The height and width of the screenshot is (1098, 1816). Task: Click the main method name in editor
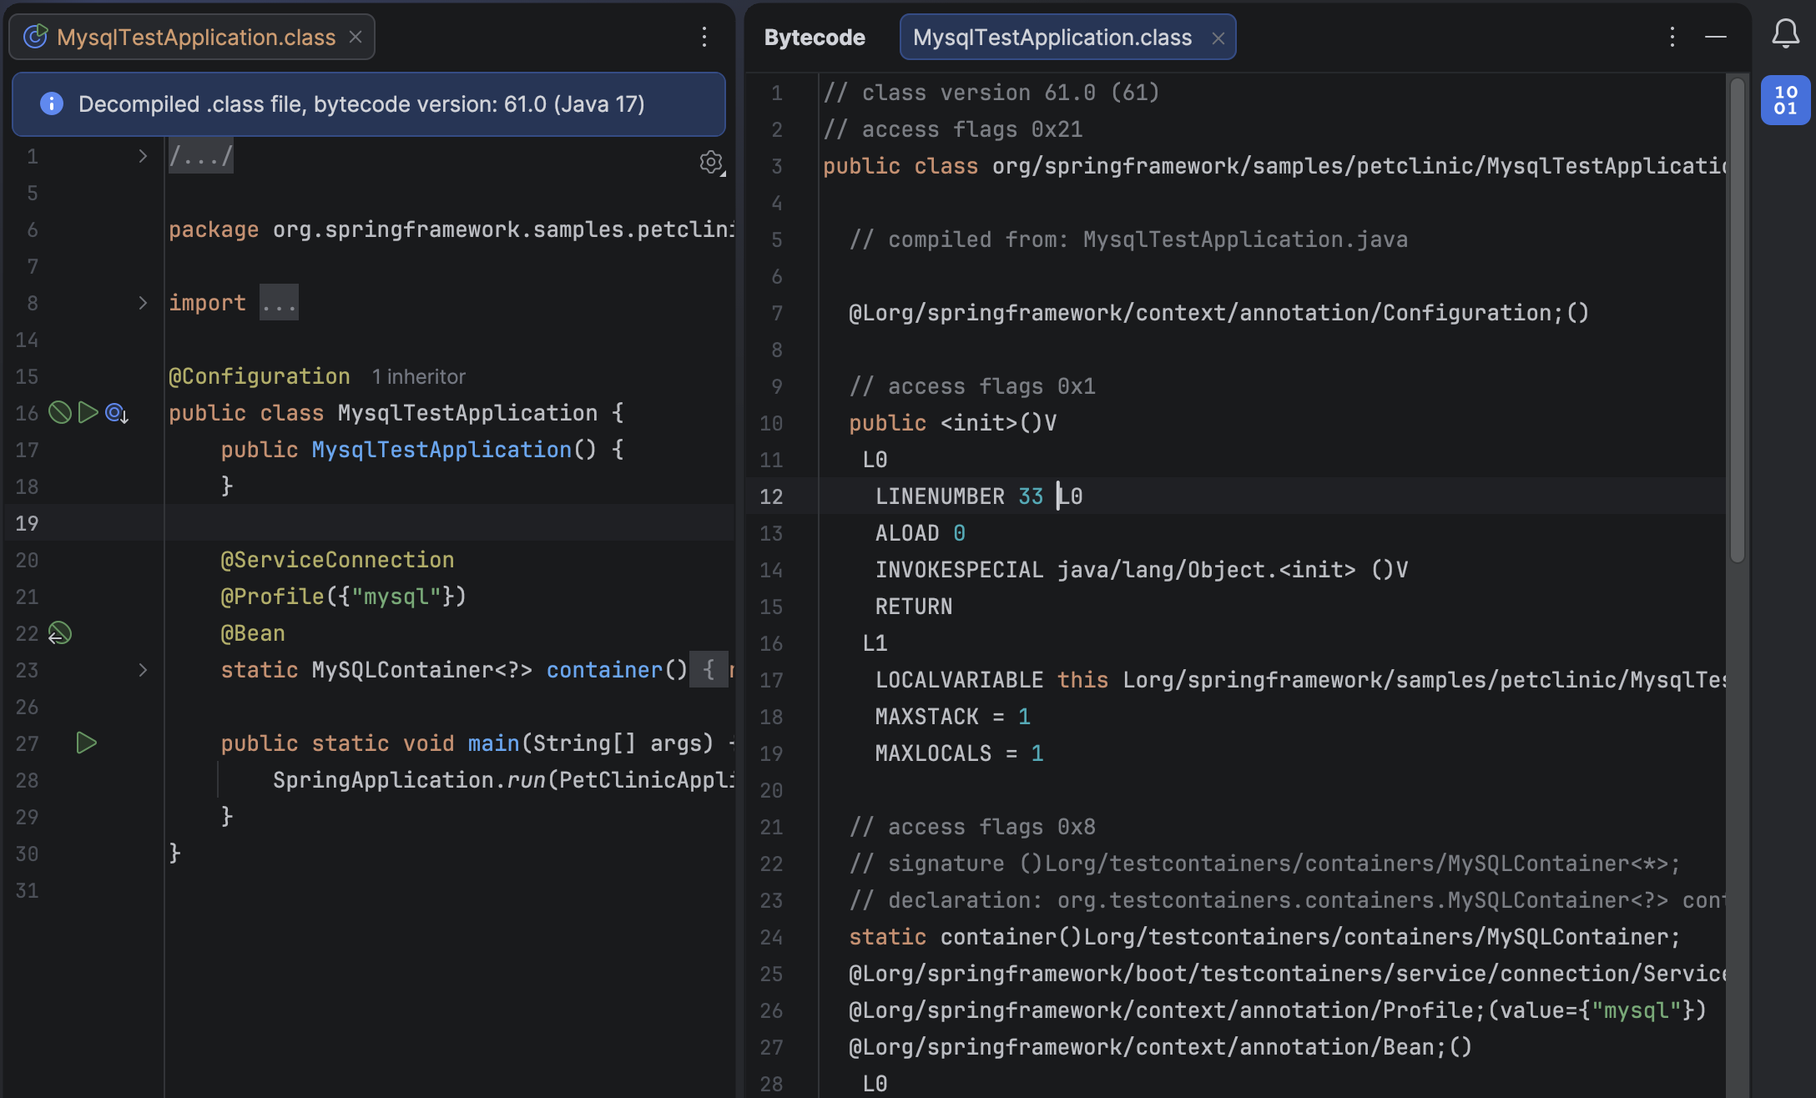tap(493, 743)
